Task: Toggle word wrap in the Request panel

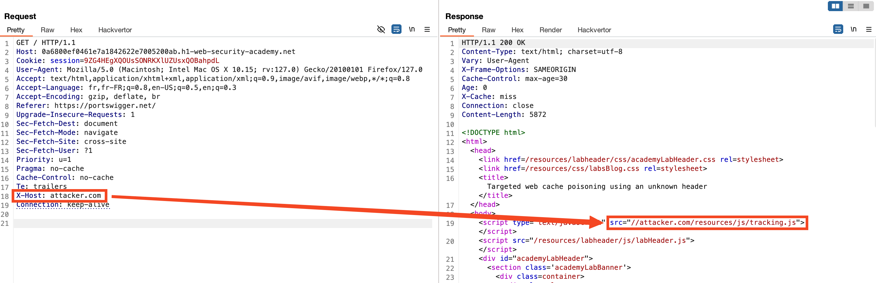Action: pos(396,30)
